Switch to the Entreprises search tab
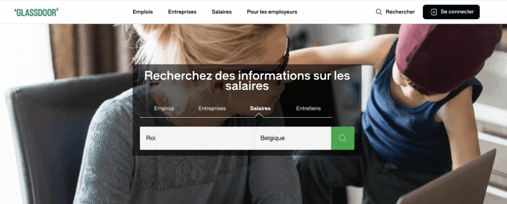 tap(212, 109)
